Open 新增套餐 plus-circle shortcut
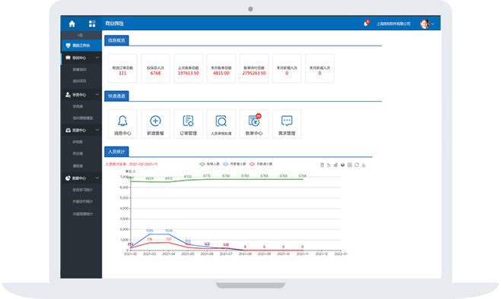Image resolution: width=502 pixels, height=299 pixels. pyautogui.click(x=156, y=124)
